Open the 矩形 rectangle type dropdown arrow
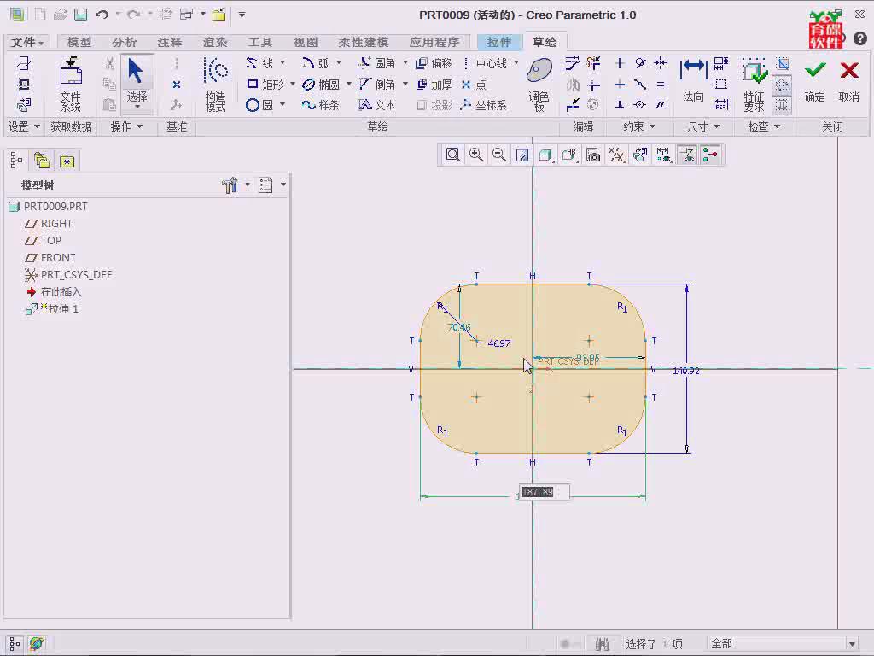Image resolution: width=874 pixels, height=656 pixels. pos(292,85)
